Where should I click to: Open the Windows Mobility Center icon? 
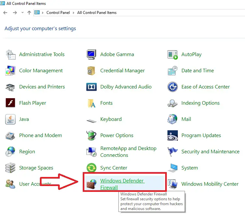click(x=173, y=184)
